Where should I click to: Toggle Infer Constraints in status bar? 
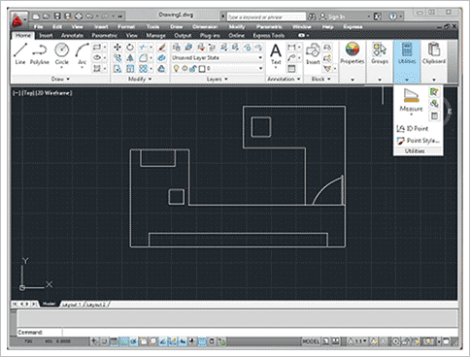click(94, 341)
